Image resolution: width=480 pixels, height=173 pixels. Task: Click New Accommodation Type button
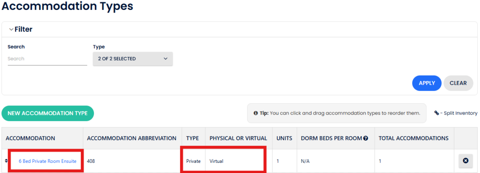coord(48,113)
